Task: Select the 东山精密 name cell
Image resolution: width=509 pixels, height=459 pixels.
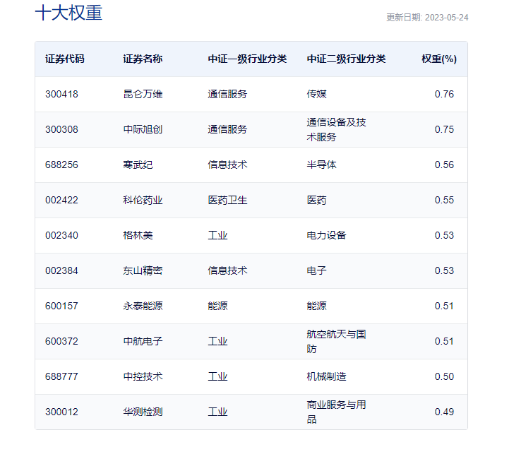Action: [143, 271]
